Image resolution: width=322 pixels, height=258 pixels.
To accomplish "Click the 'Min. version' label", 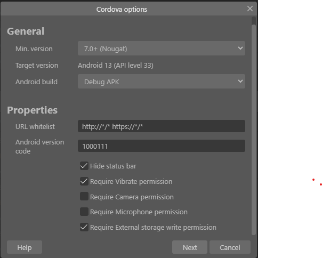I will [x=34, y=49].
